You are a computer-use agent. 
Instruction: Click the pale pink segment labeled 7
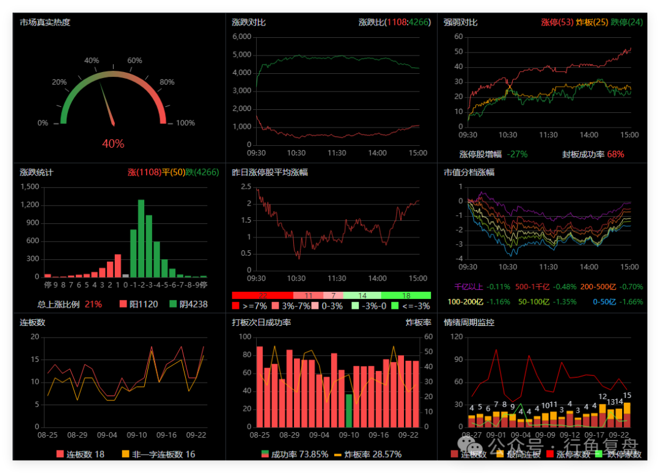pyautogui.click(x=333, y=295)
